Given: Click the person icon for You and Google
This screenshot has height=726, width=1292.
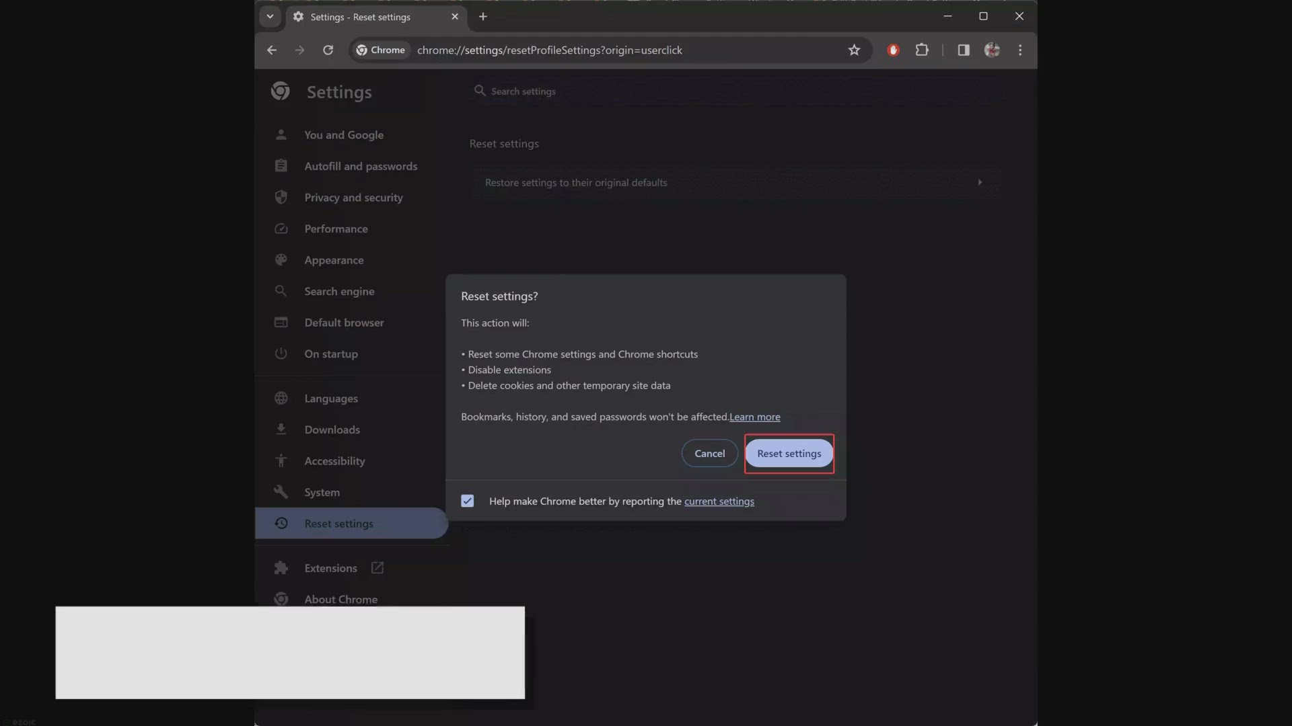Looking at the screenshot, I should [x=281, y=135].
